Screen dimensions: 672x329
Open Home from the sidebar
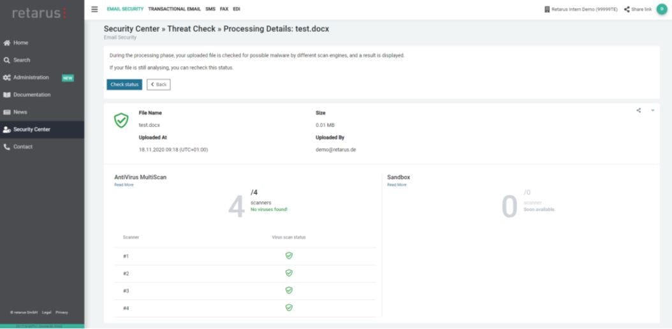coord(20,43)
